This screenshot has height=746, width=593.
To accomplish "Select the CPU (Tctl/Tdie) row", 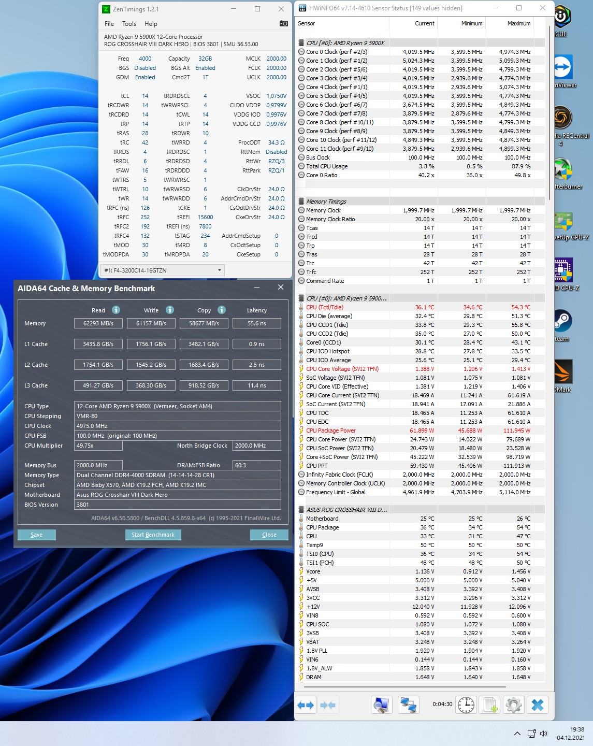I will [421, 307].
